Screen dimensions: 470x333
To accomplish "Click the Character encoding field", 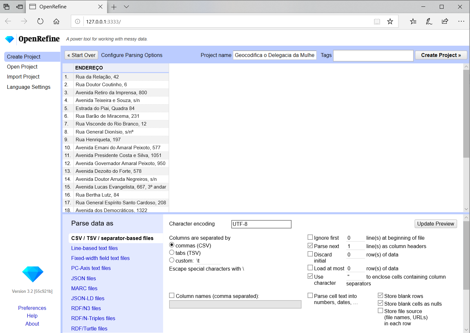I will pyautogui.click(x=261, y=224).
